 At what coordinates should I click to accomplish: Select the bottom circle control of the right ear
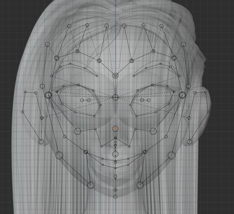pos(190,142)
